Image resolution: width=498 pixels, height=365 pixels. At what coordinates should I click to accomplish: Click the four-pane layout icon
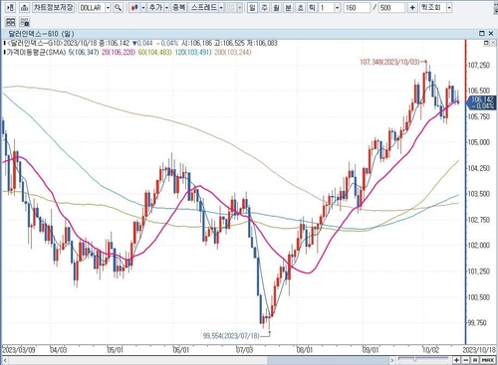10,22
